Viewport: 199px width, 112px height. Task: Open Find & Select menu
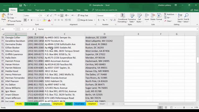point(186,18)
